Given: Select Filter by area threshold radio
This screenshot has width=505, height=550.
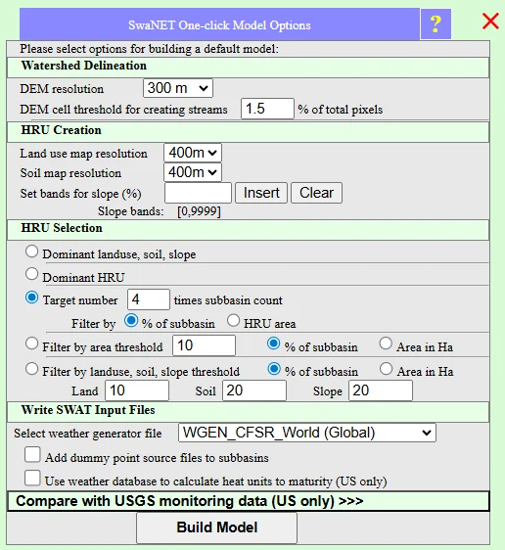Looking at the screenshot, I should pos(32,344).
